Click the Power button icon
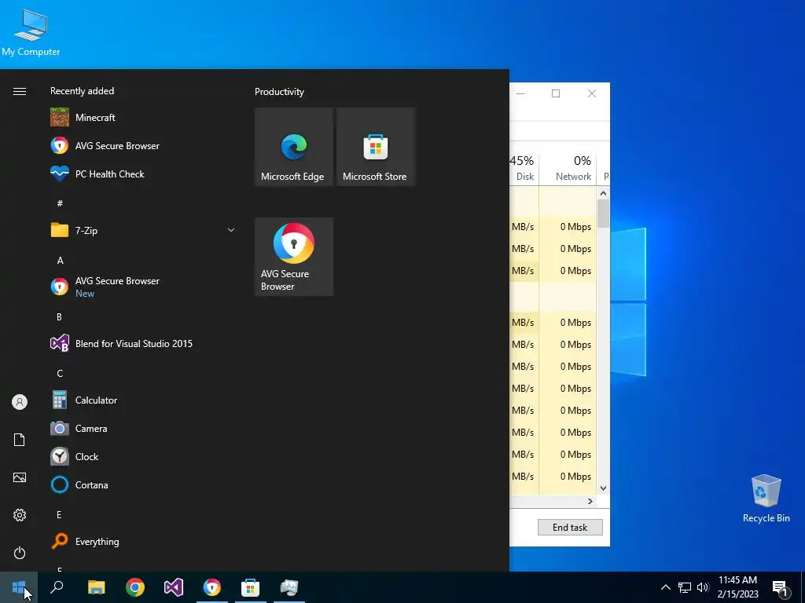Screen dimensions: 805x603 [20, 553]
